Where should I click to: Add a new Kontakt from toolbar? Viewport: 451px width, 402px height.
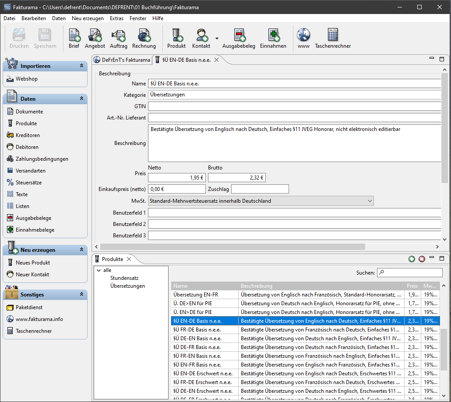201,38
